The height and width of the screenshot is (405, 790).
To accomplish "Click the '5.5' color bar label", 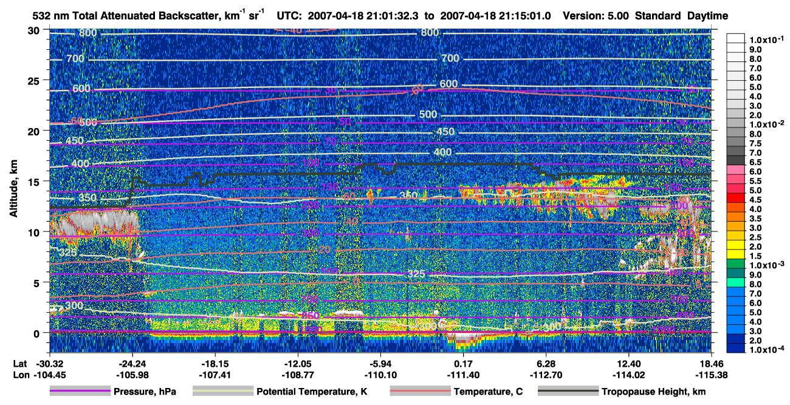I will pos(755,181).
